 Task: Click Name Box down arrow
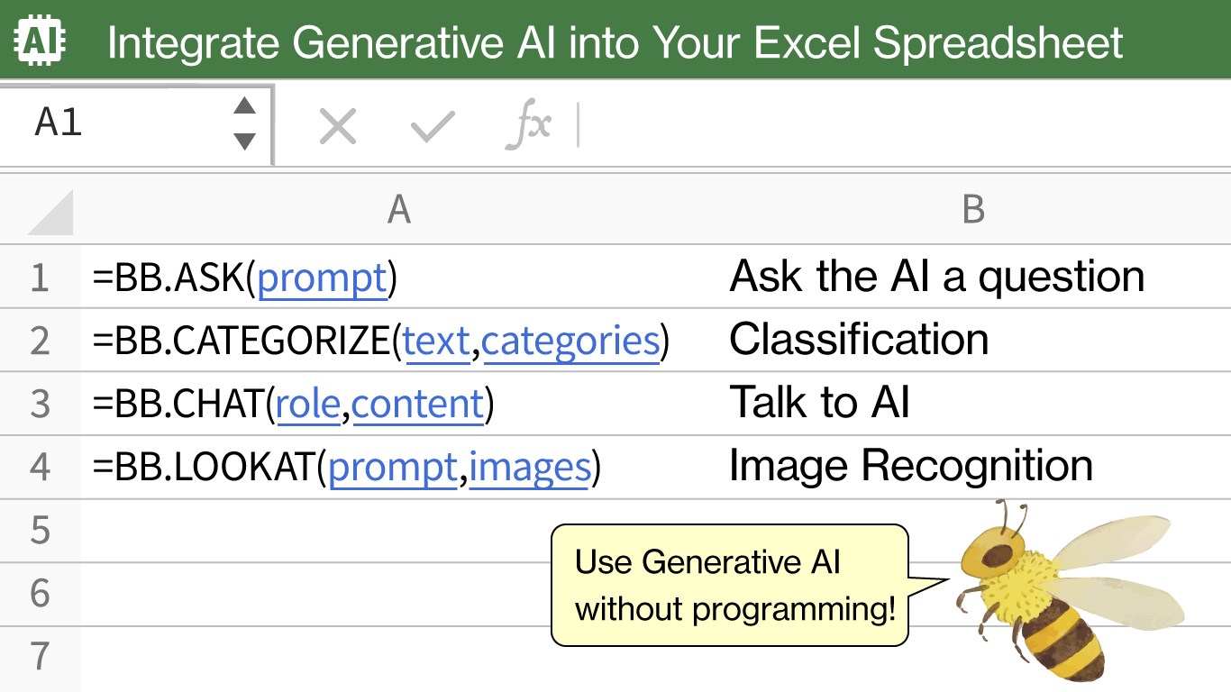[x=244, y=141]
